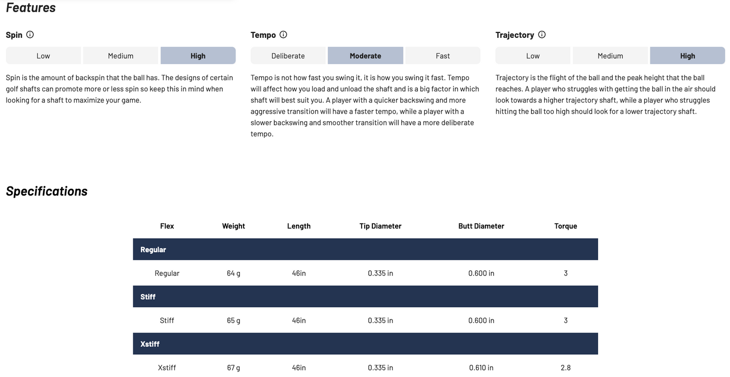Click the Torque column header
Image resolution: width=730 pixels, height=377 pixels.
[x=565, y=226]
